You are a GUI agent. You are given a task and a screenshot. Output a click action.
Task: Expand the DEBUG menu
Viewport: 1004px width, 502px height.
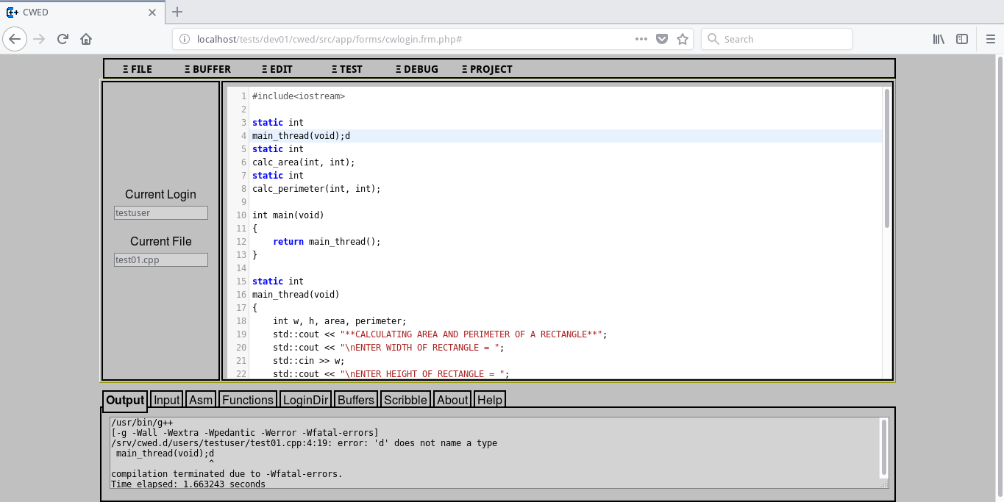[416, 69]
